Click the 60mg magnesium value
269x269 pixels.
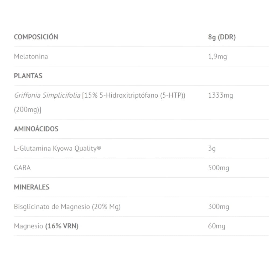click(x=217, y=226)
